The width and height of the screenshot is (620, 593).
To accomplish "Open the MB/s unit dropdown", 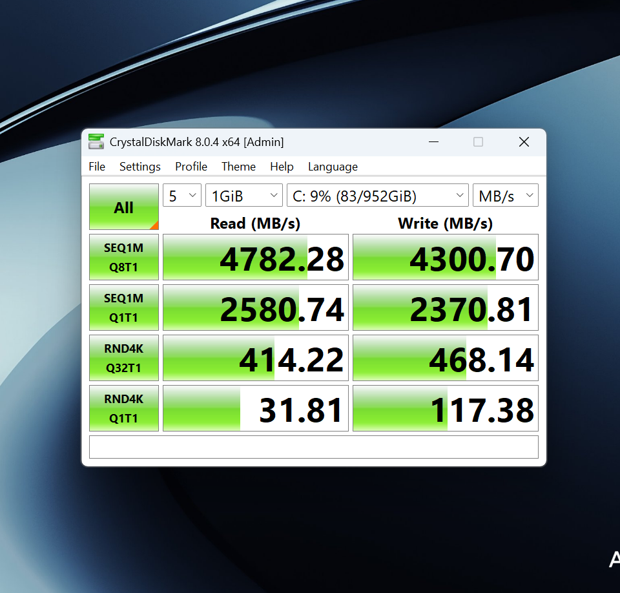I will click(x=505, y=196).
